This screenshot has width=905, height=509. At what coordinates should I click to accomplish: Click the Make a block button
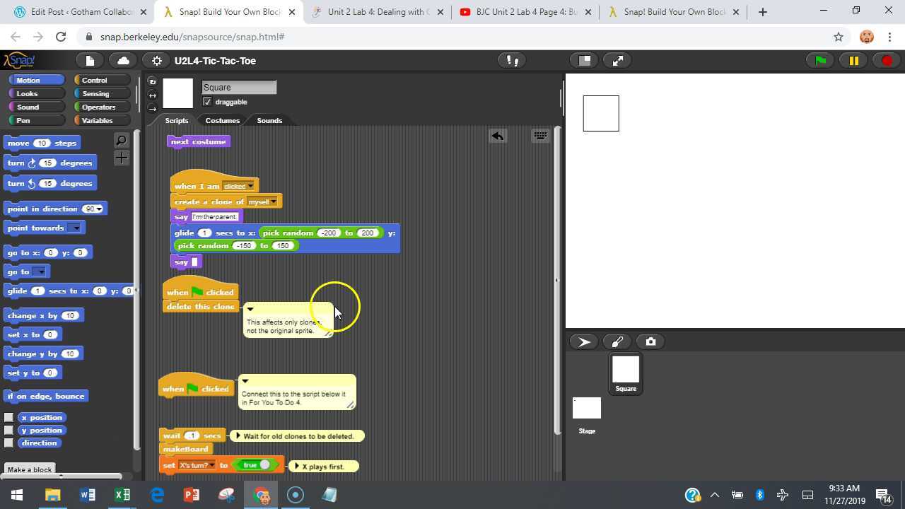click(29, 469)
